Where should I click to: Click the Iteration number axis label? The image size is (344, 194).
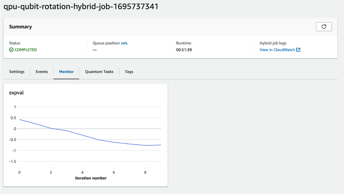point(91,178)
